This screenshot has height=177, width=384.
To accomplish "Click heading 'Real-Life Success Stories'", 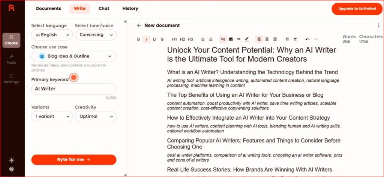I will pyautogui.click(x=249, y=169).
